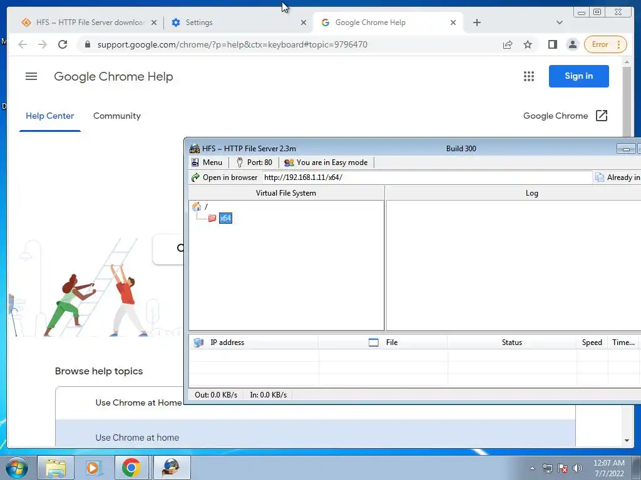
Task: Click the Port: 80 button in HFS
Action: 254,162
